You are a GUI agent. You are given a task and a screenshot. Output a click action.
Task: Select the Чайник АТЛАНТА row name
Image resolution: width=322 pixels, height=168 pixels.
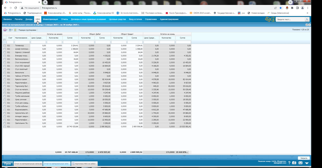coord(22,76)
